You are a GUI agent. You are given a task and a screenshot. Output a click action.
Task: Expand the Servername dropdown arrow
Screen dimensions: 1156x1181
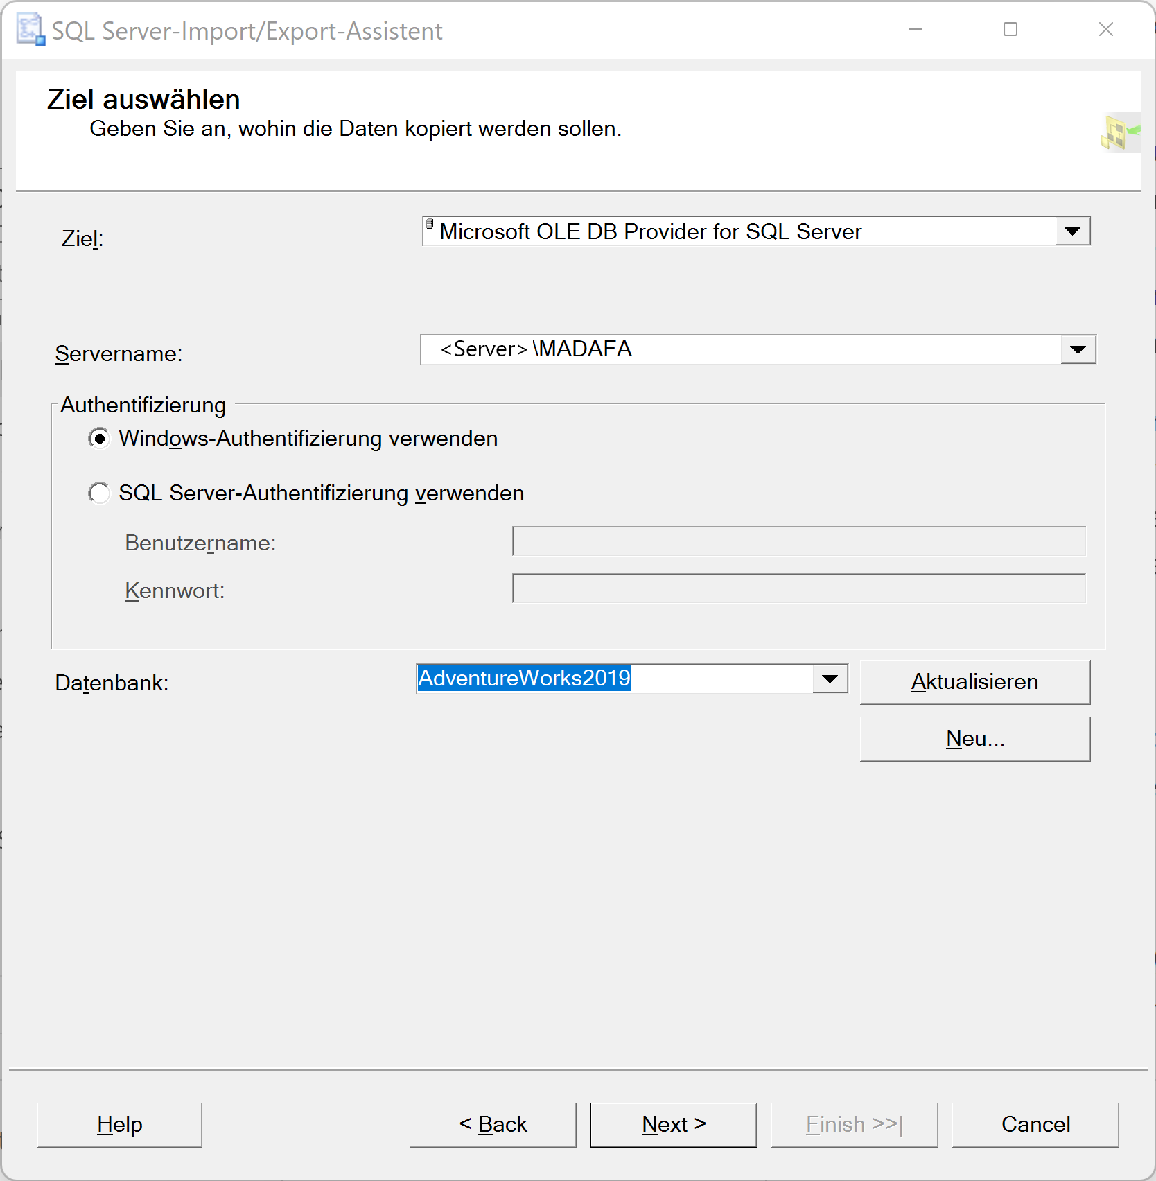(x=1078, y=349)
